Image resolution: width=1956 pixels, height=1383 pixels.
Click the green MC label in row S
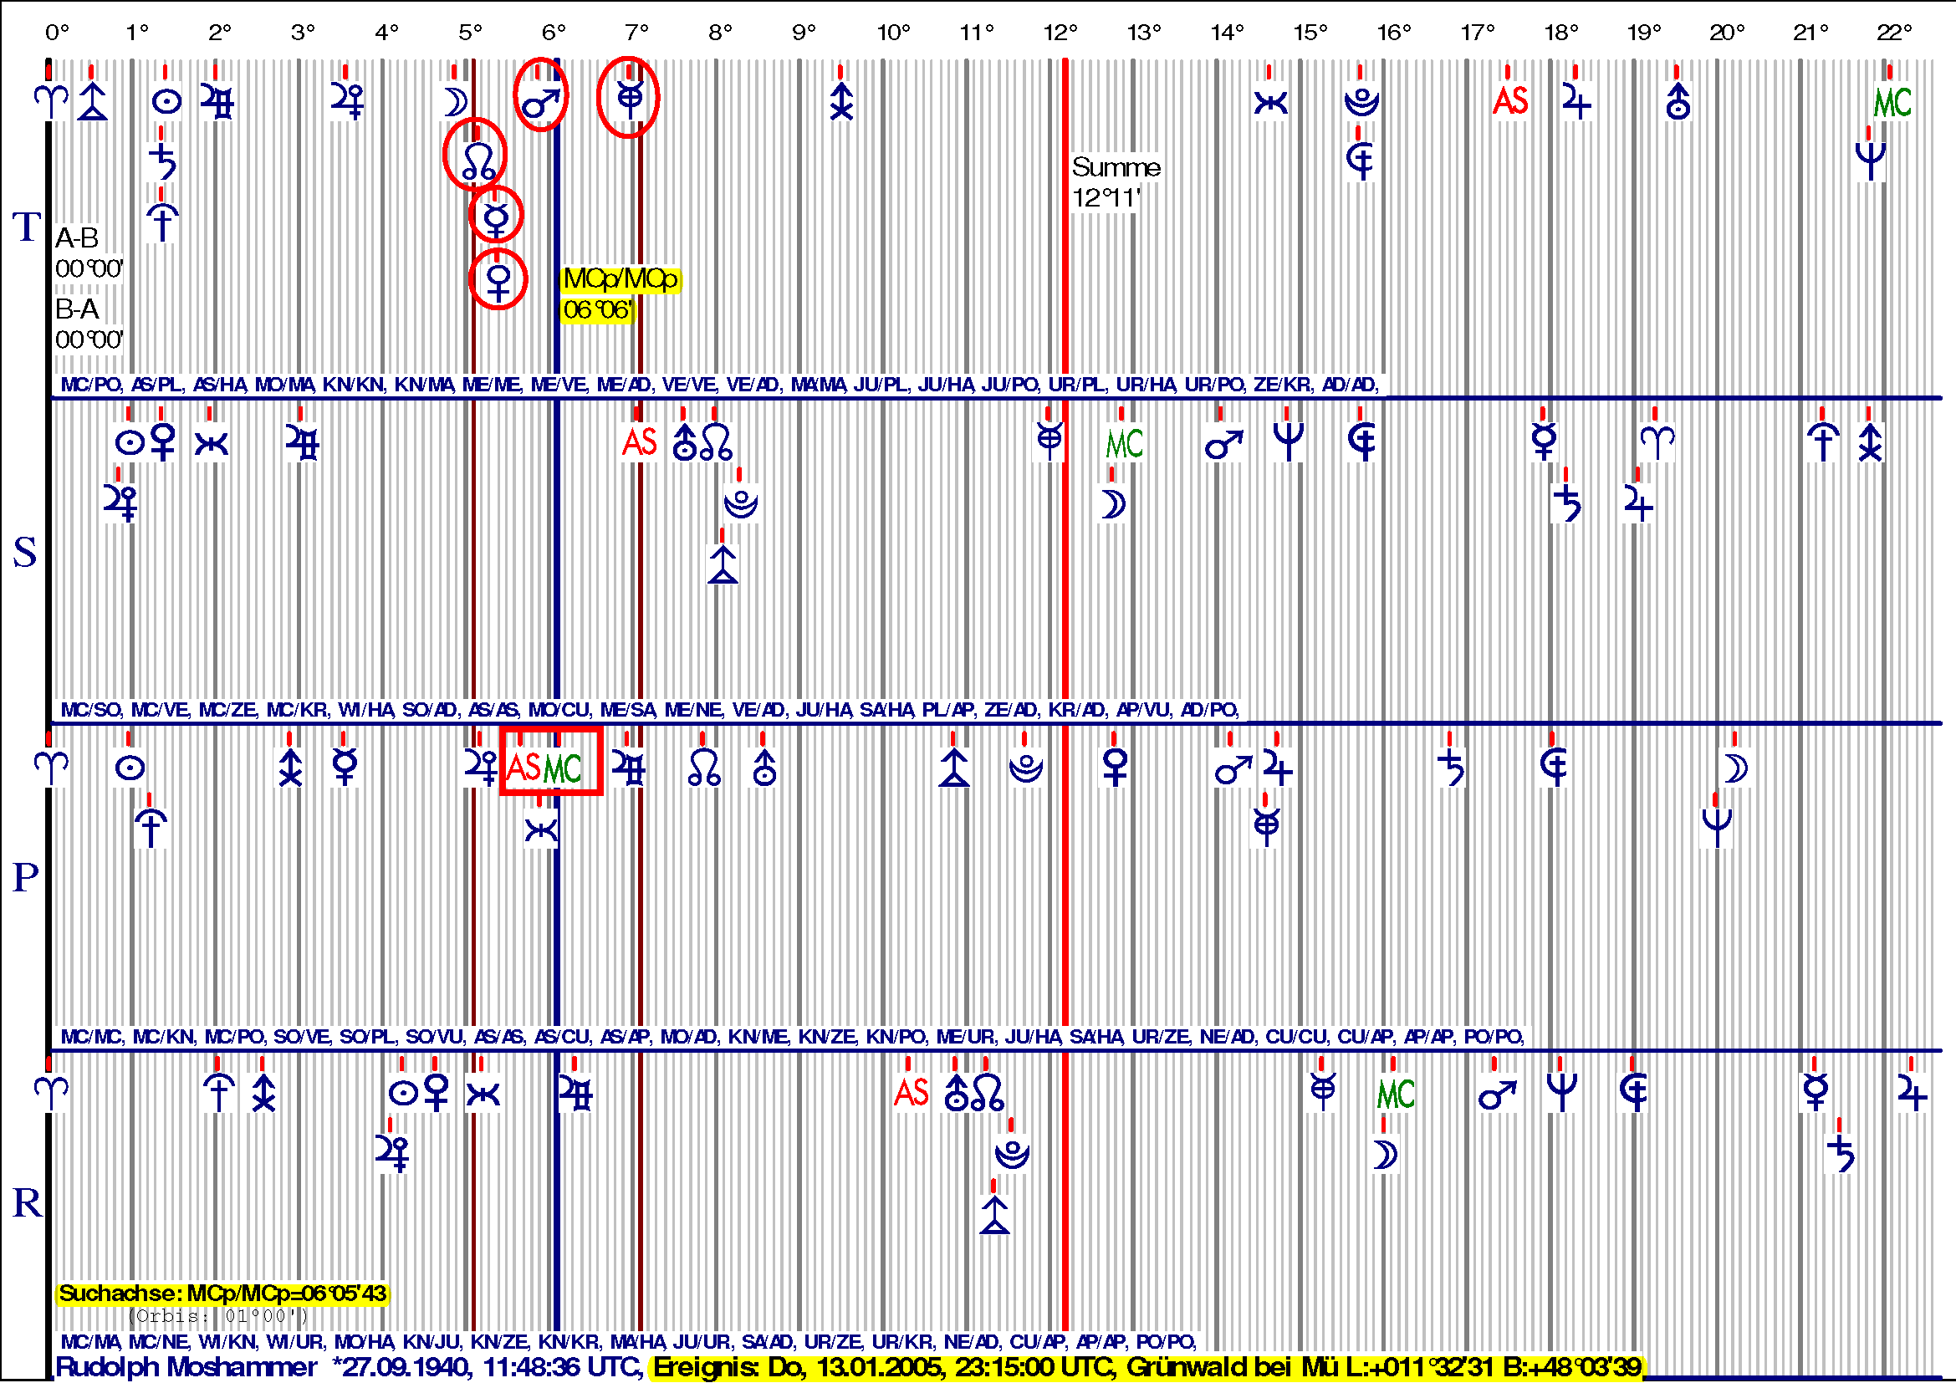tap(1124, 444)
